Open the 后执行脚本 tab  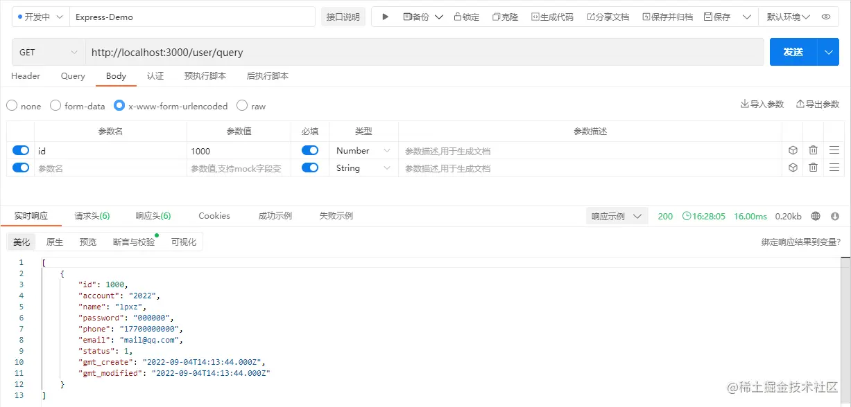click(x=268, y=76)
